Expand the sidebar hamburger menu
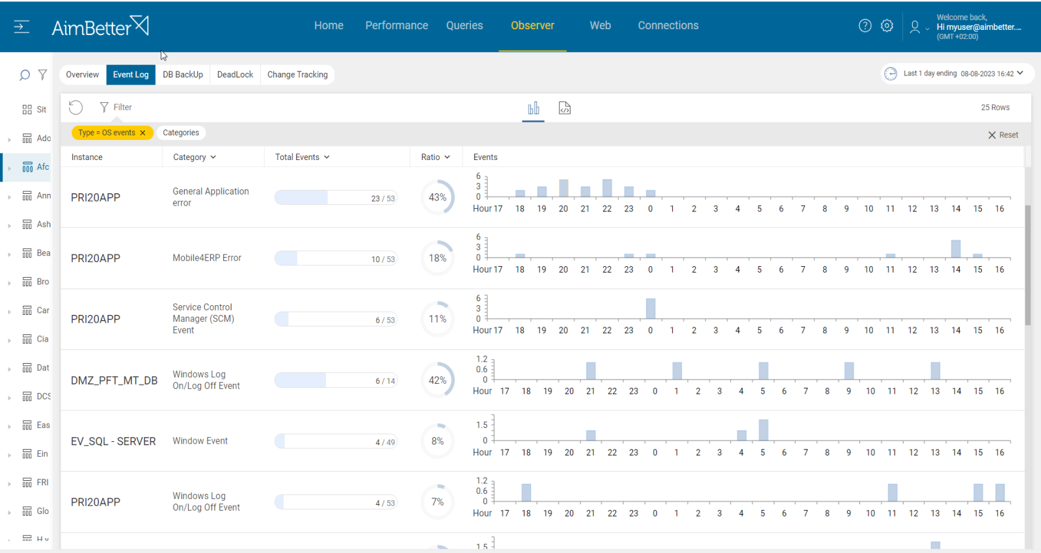 [x=21, y=27]
